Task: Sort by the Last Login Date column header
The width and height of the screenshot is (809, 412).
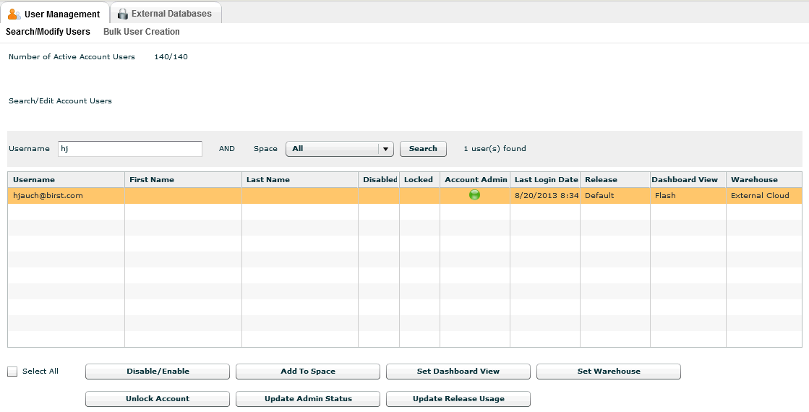Action: tap(546, 180)
